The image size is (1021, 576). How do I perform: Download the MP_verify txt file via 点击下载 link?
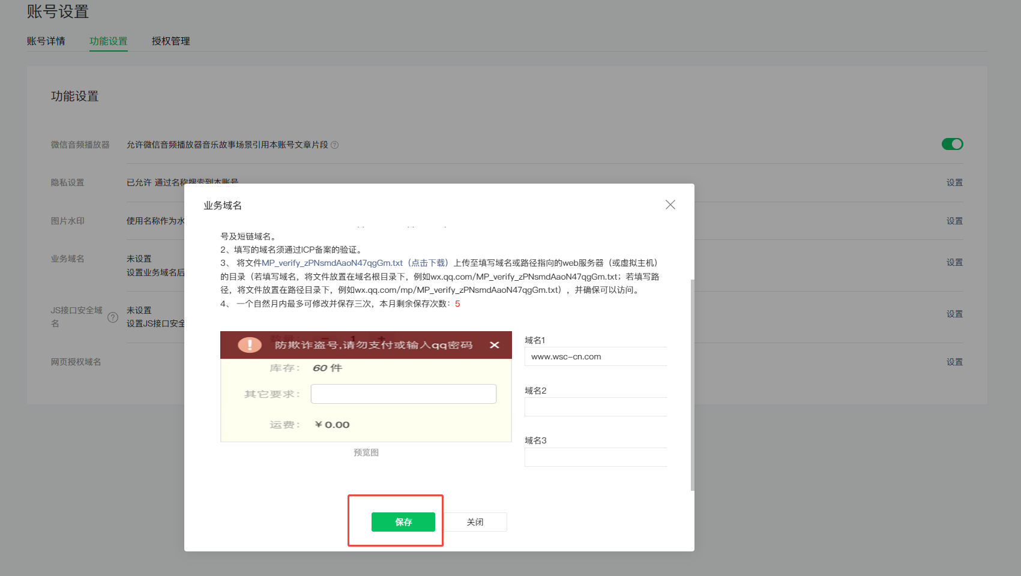429,263
